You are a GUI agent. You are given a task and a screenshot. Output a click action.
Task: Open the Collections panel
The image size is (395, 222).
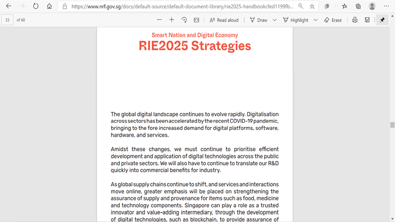coord(358,6)
